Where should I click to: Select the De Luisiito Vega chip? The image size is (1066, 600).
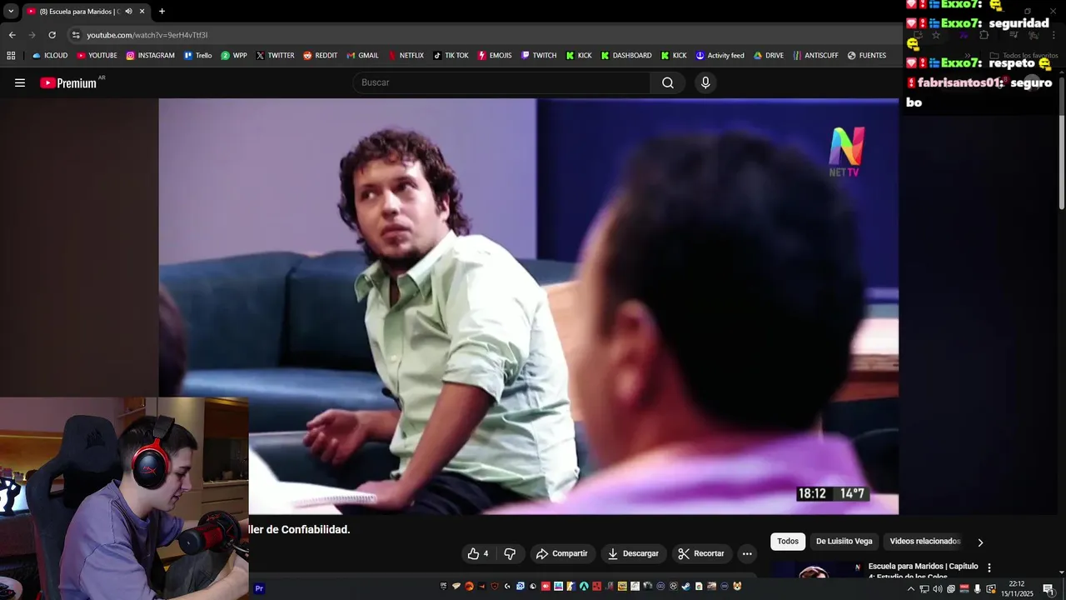click(x=844, y=542)
